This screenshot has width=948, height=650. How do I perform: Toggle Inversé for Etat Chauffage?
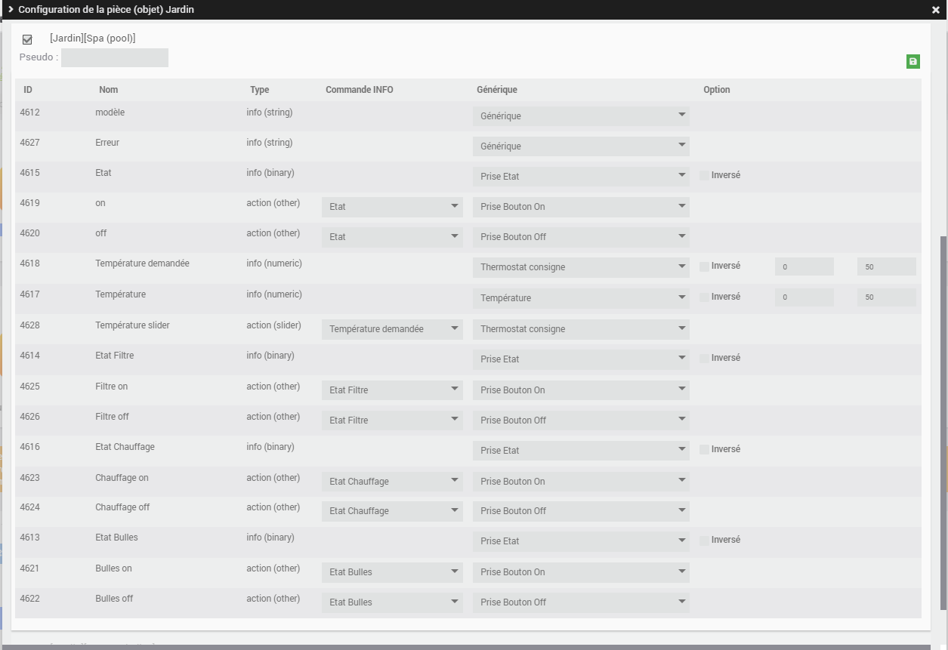704,449
